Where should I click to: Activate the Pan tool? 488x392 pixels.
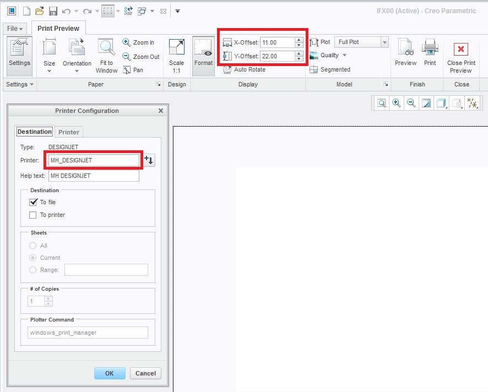click(x=133, y=70)
